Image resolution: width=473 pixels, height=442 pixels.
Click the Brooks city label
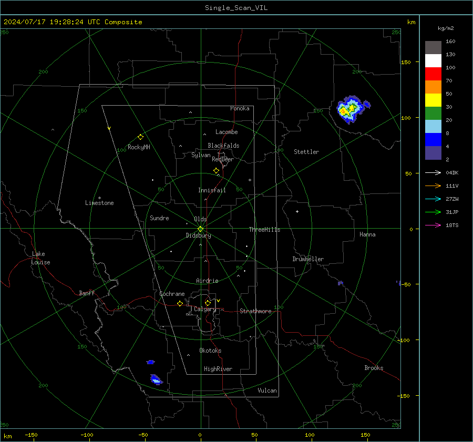tap(374, 368)
